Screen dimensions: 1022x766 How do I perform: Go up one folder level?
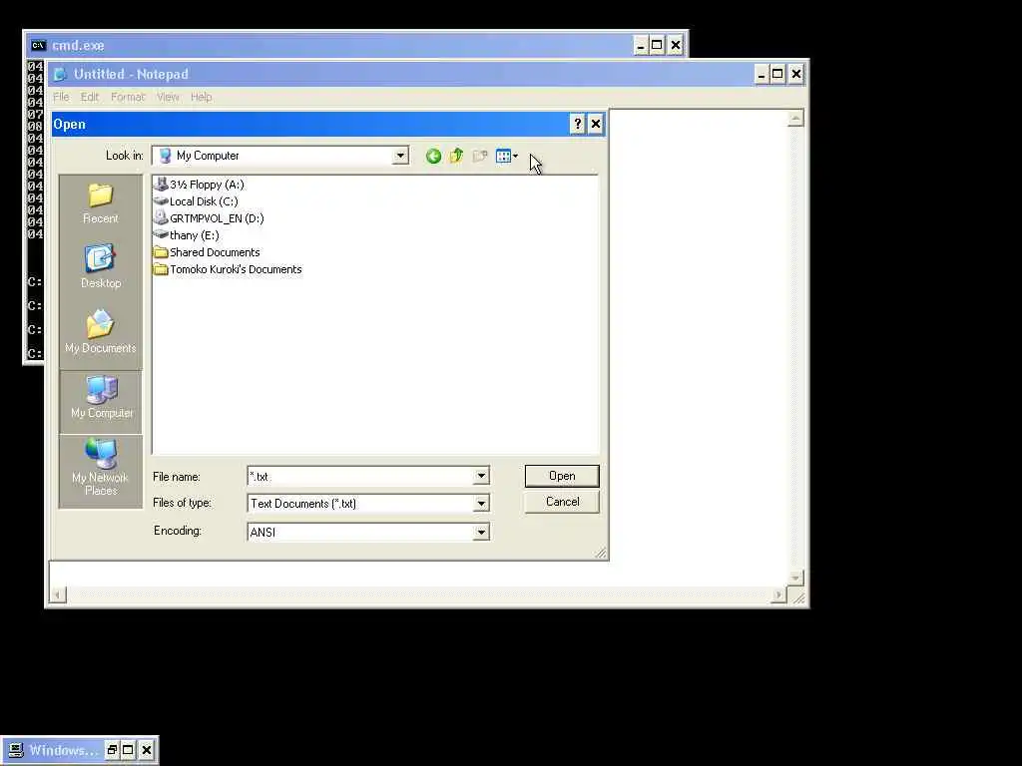click(x=457, y=156)
